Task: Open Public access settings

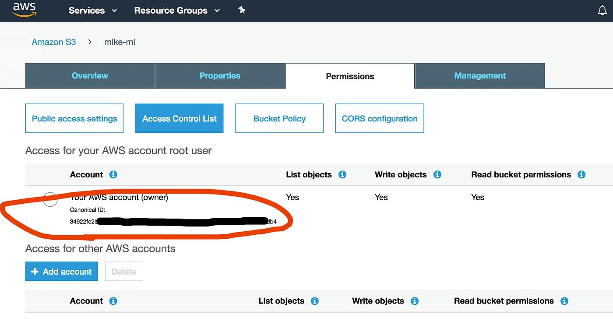Action: (x=74, y=118)
